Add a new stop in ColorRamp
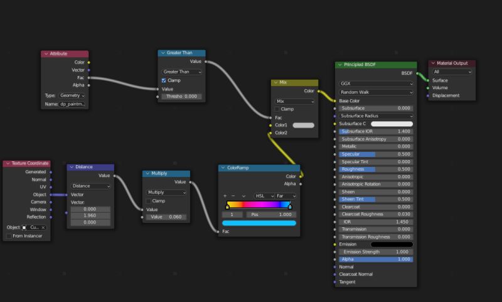502x302 pixels. (x=225, y=196)
